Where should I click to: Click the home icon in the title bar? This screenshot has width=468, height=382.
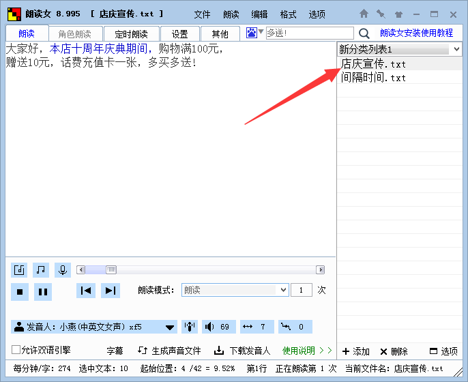(364, 14)
